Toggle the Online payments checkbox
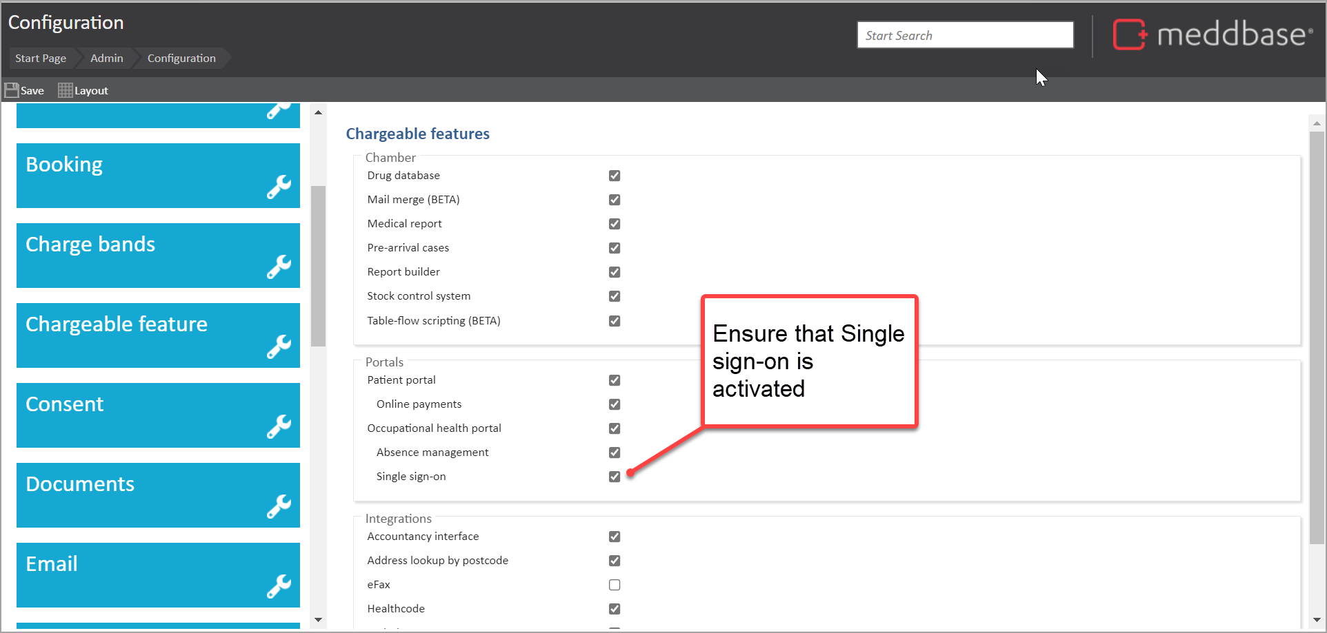The image size is (1327, 633). coord(615,404)
